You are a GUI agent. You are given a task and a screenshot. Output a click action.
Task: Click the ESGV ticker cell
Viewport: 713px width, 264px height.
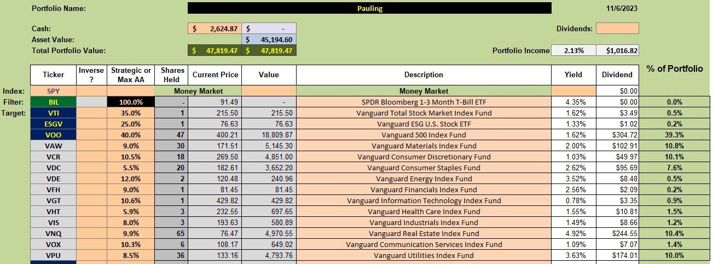(x=53, y=124)
